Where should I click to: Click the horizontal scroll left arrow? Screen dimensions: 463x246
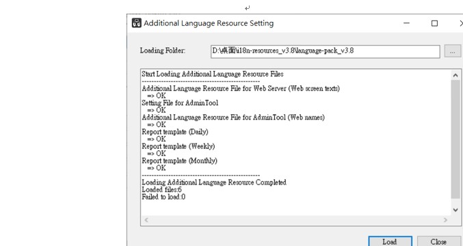click(x=146, y=220)
